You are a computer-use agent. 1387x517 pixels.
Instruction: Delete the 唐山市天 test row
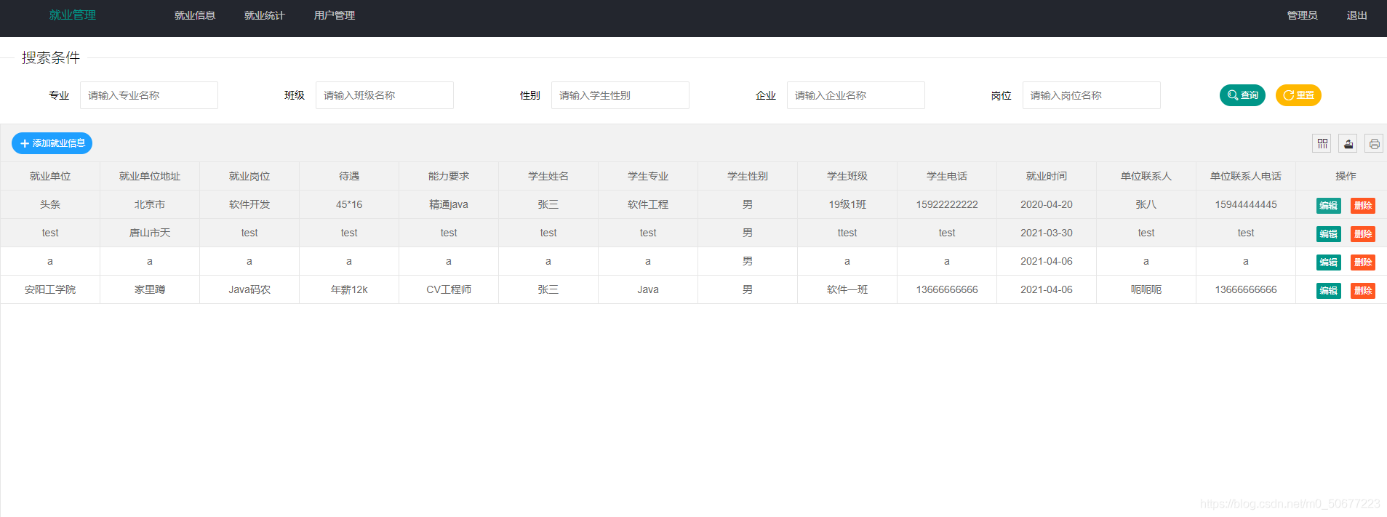pyautogui.click(x=1363, y=234)
